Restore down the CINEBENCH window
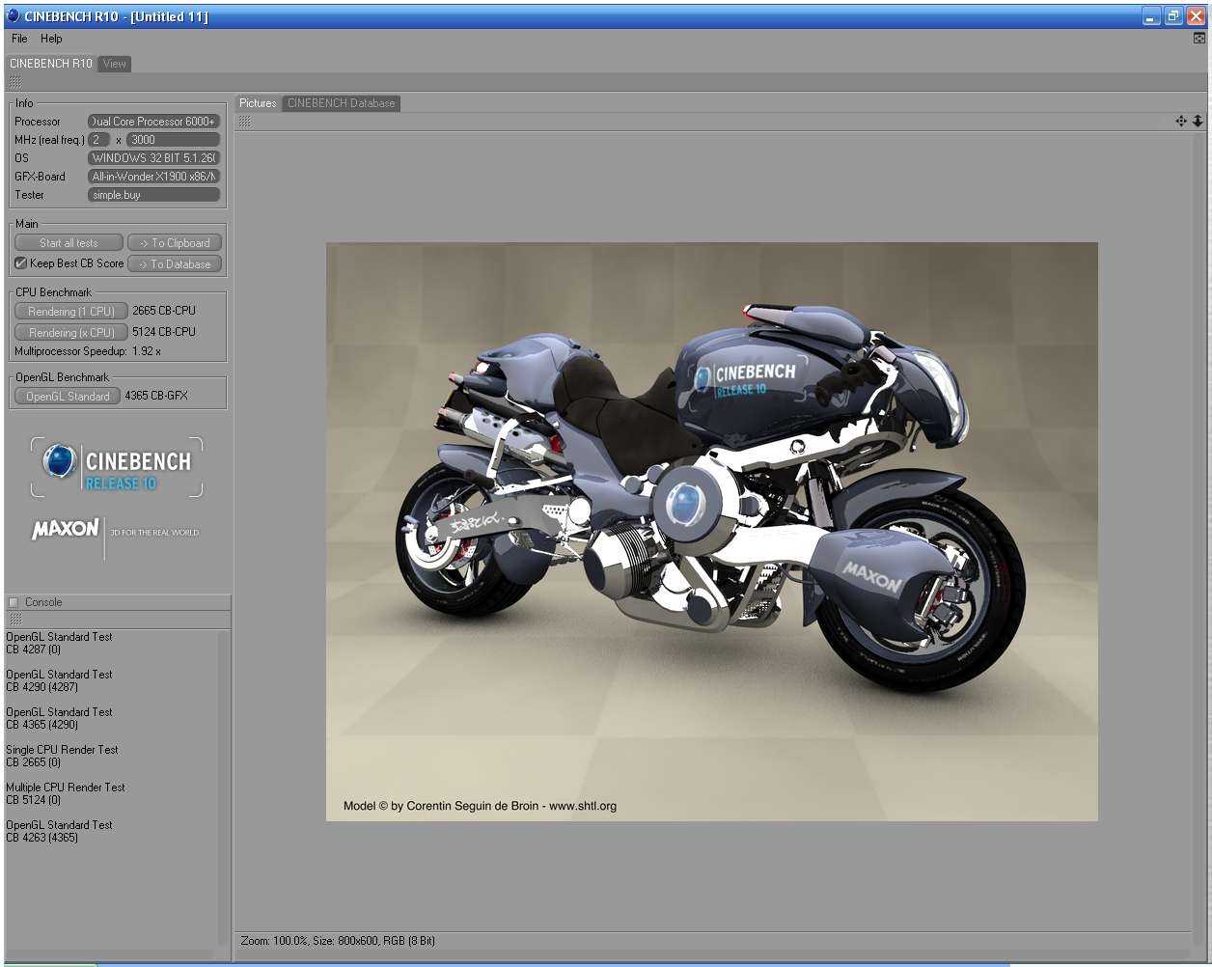1212x967 pixels. pyautogui.click(x=1173, y=16)
